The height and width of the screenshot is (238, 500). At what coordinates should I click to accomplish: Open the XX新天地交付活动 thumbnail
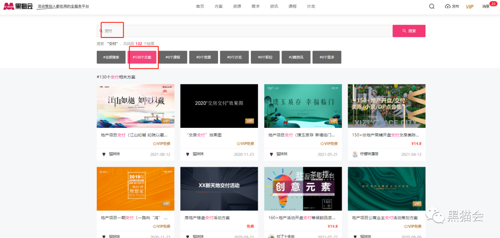tap(219, 188)
